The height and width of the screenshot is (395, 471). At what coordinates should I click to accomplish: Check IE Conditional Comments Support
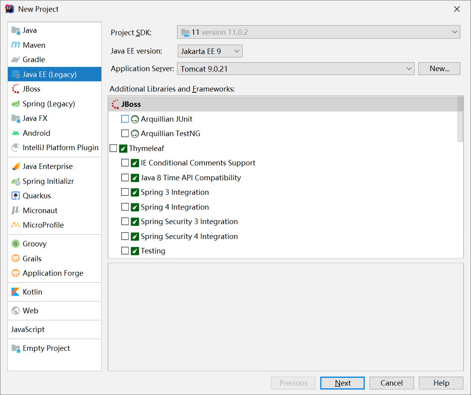[x=125, y=163]
